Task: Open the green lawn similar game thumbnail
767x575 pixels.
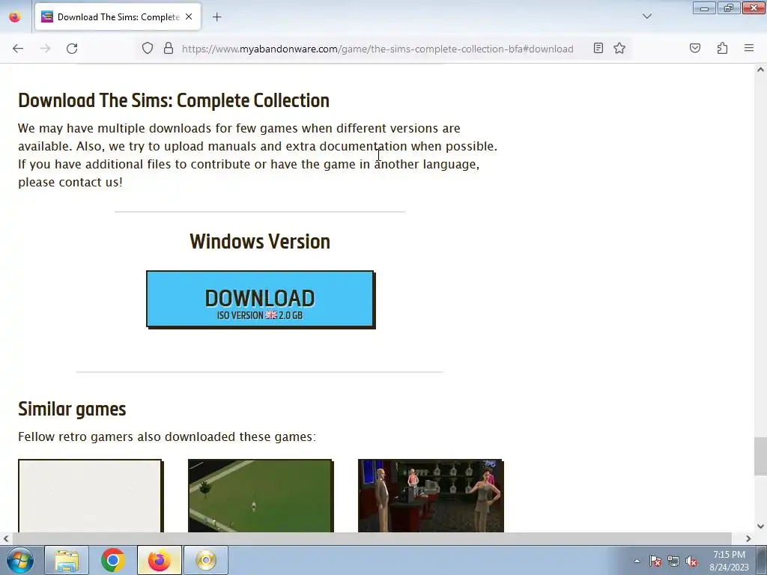Action: 260,496
